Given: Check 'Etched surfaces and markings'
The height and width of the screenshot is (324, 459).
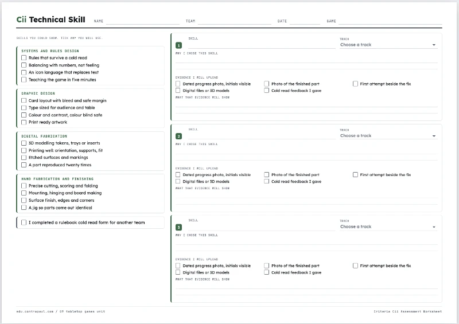Looking at the screenshot, I should coord(24,158).
